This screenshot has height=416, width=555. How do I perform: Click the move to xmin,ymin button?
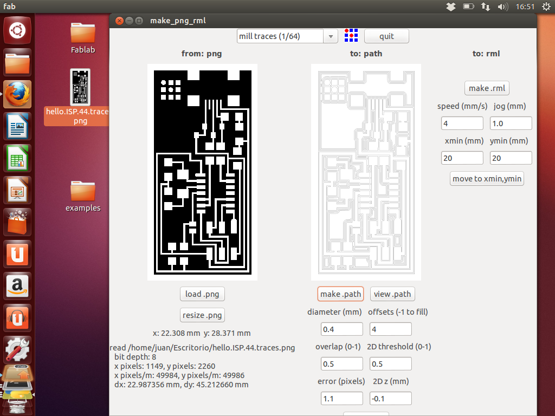click(x=487, y=179)
